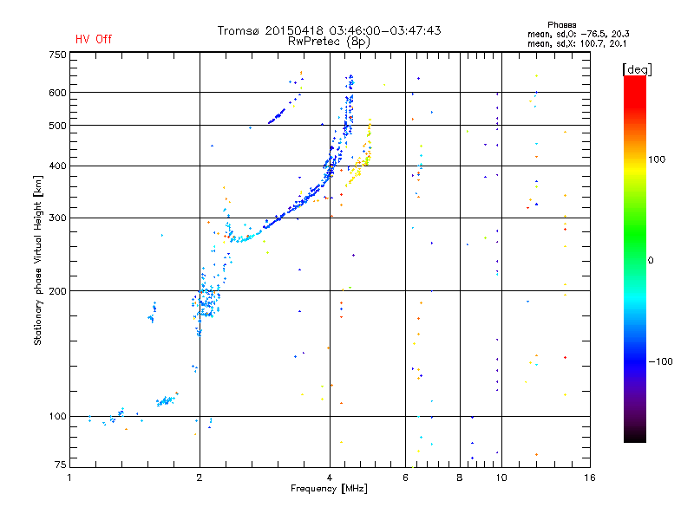Select the plot title Tromsø 20150418 03:46:00-03:47:43
The height and width of the screenshot is (520, 694).
tap(329, 30)
